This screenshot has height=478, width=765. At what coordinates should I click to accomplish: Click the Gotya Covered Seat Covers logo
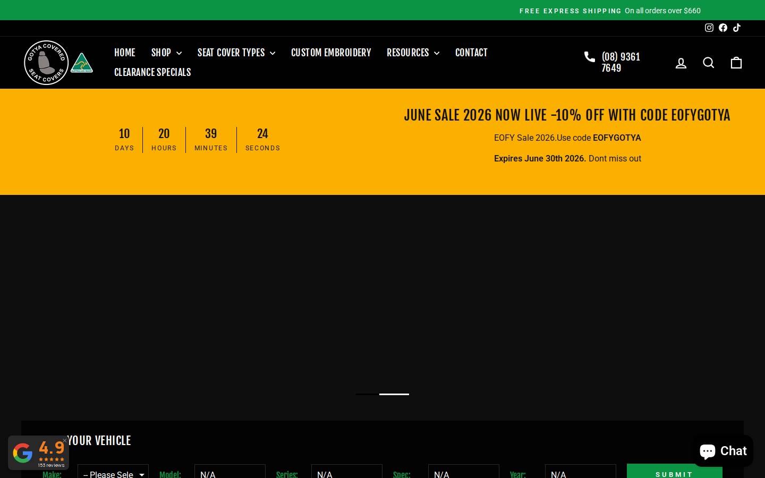tap(47, 63)
